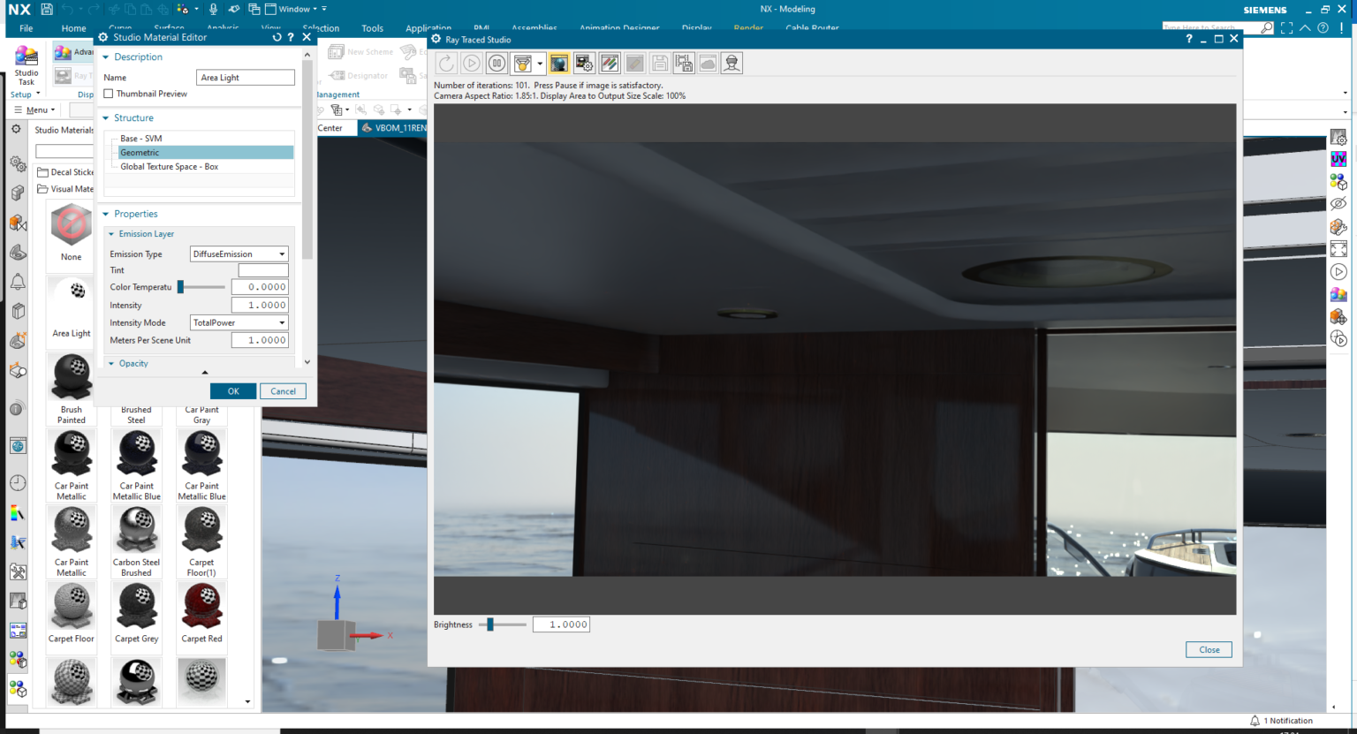Toggle the cloud rendering icon

click(x=709, y=62)
